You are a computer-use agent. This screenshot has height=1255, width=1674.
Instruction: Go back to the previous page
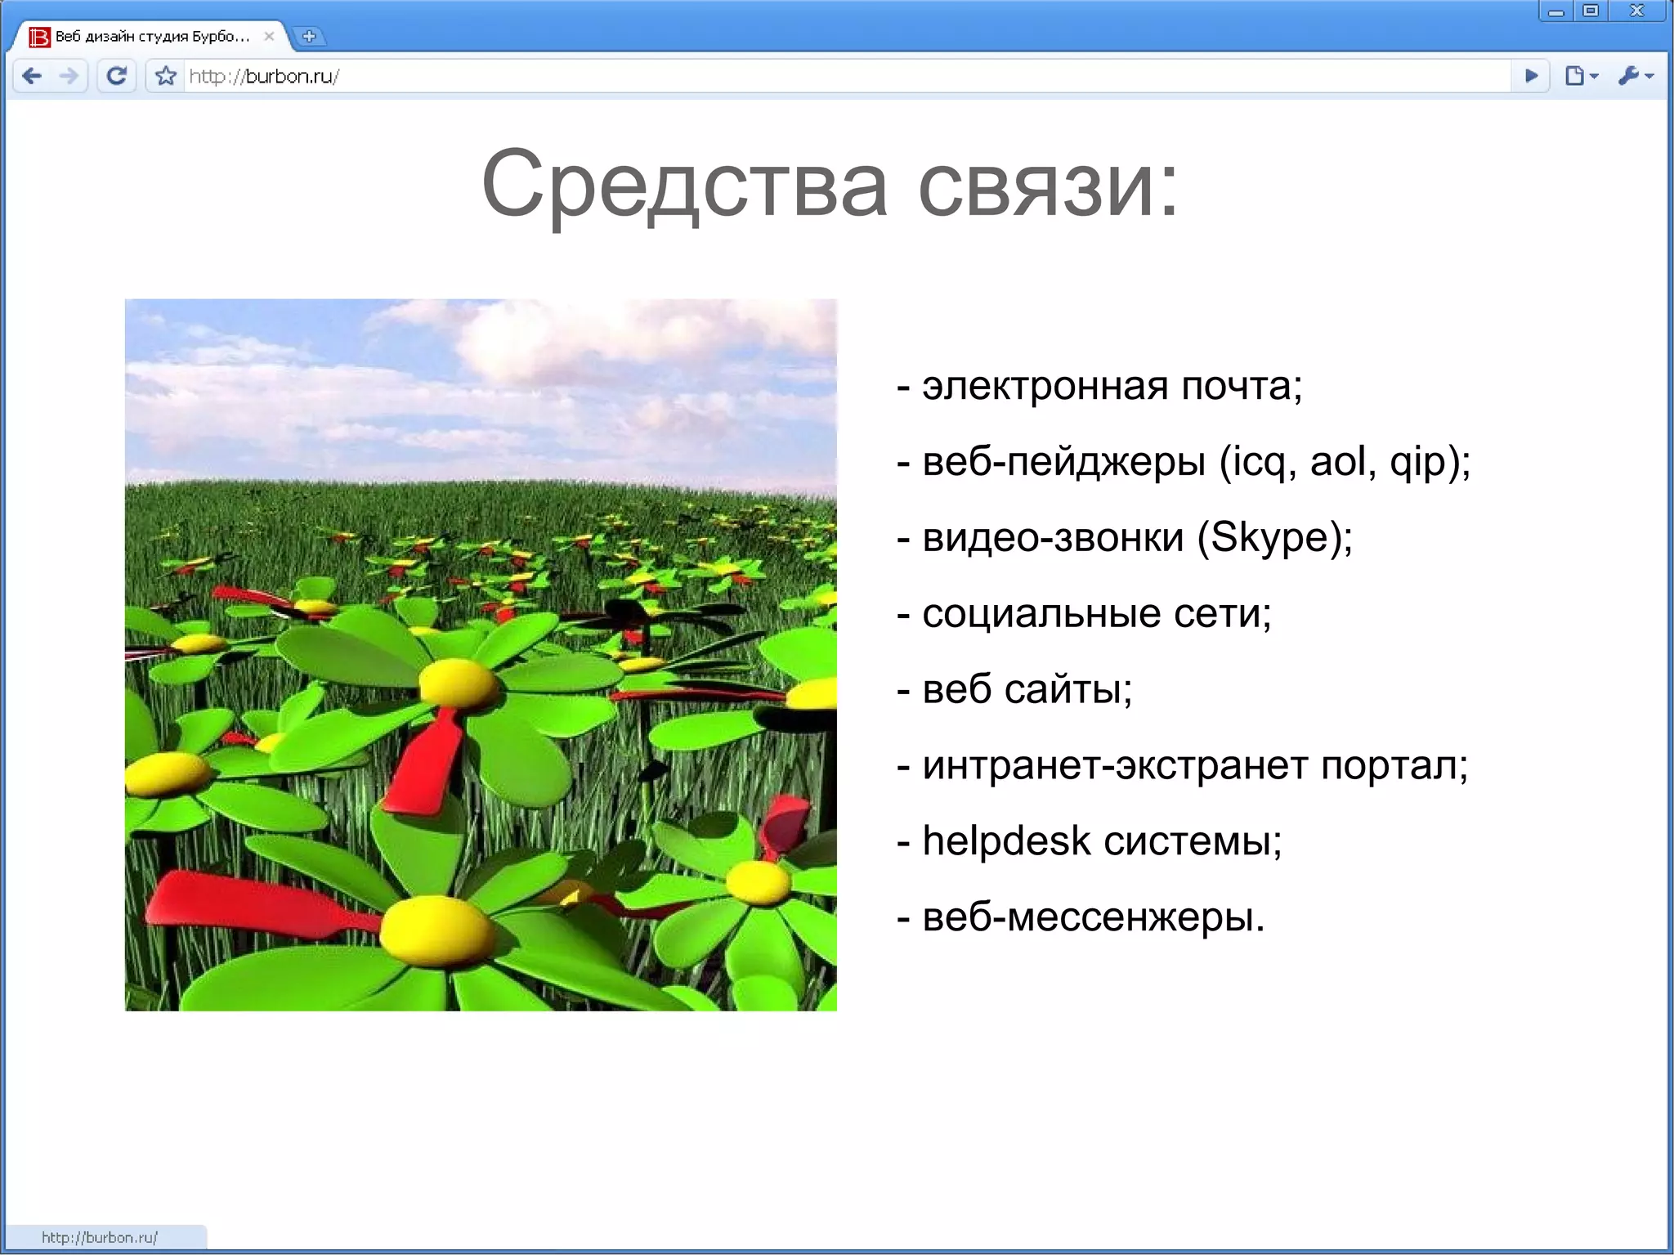point(32,76)
